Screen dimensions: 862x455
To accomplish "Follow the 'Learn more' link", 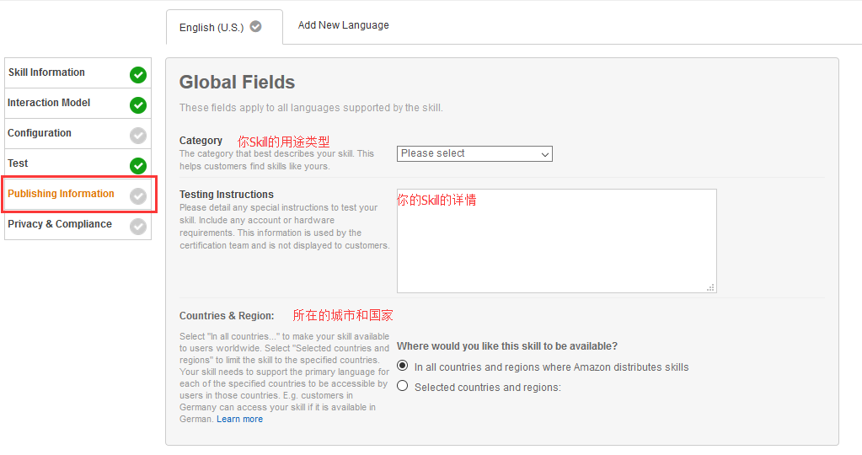I will [239, 419].
